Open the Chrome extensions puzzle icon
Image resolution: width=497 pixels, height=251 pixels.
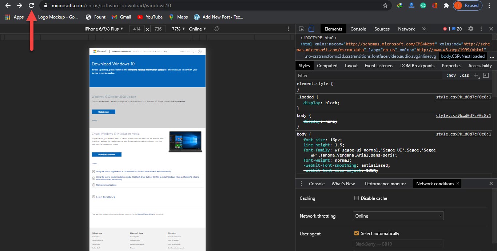point(446,5)
